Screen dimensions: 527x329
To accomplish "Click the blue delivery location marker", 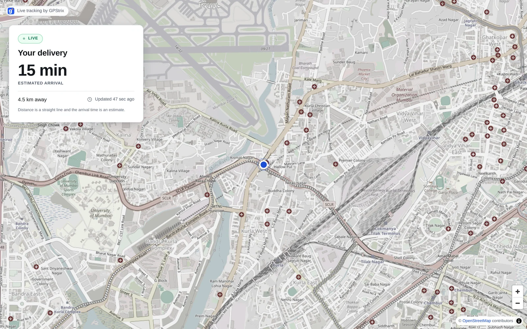I will pyautogui.click(x=263, y=164).
